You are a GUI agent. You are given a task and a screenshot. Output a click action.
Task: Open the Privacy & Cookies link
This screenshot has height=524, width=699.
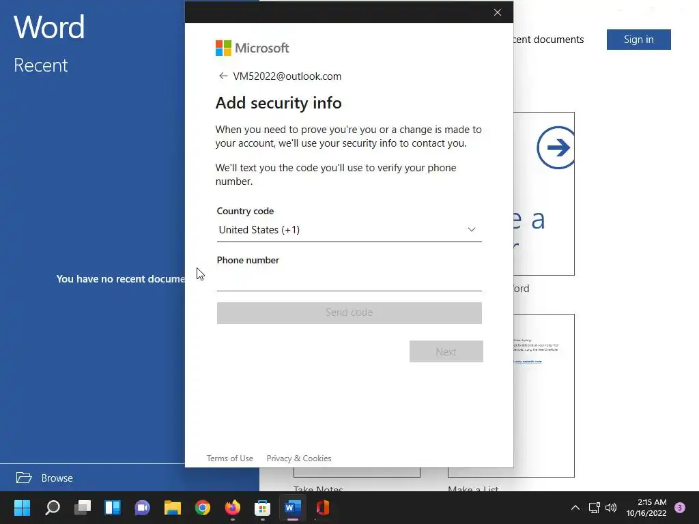tap(299, 458)
